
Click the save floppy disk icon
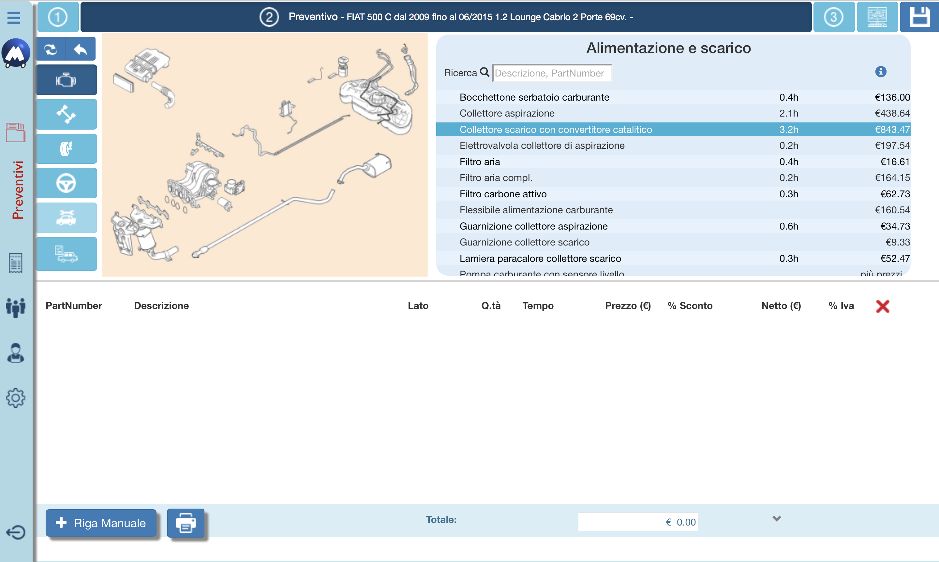click(x=919, y=17)
